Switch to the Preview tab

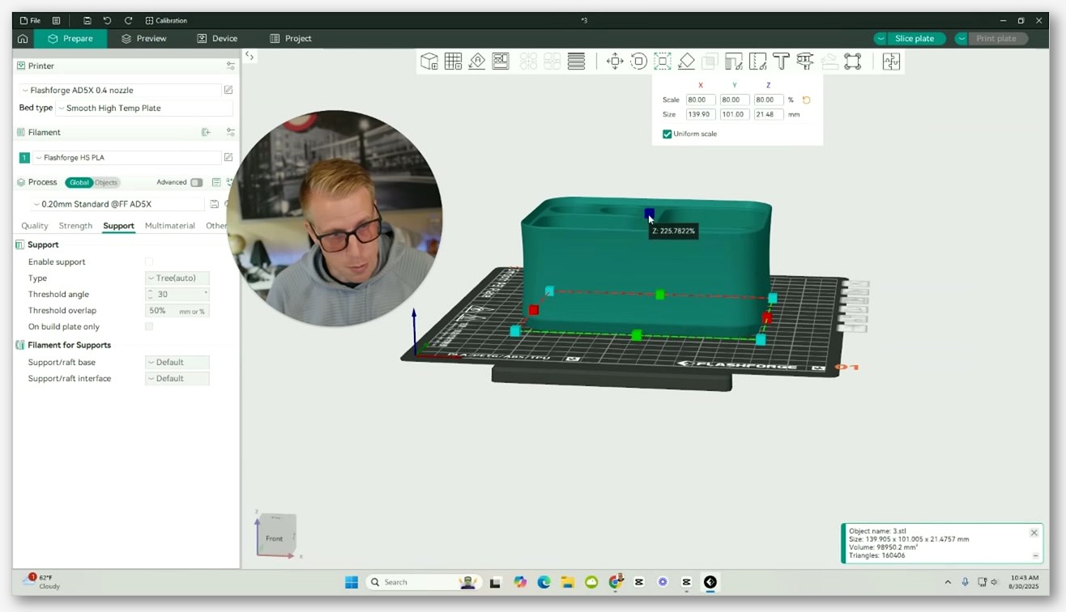tap(144, 39)
